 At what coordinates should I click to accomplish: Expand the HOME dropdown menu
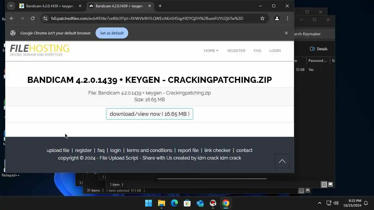[x=211, y=50]
